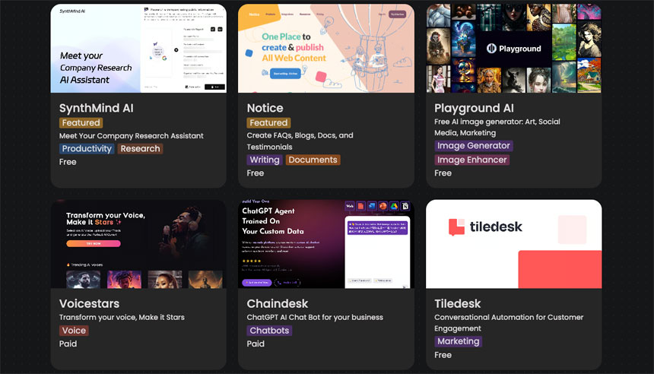Screen dimensions: 654x374
Task: Click the Playground logo in the image collage
Action: pyautogui.click(x=514, y=49)
